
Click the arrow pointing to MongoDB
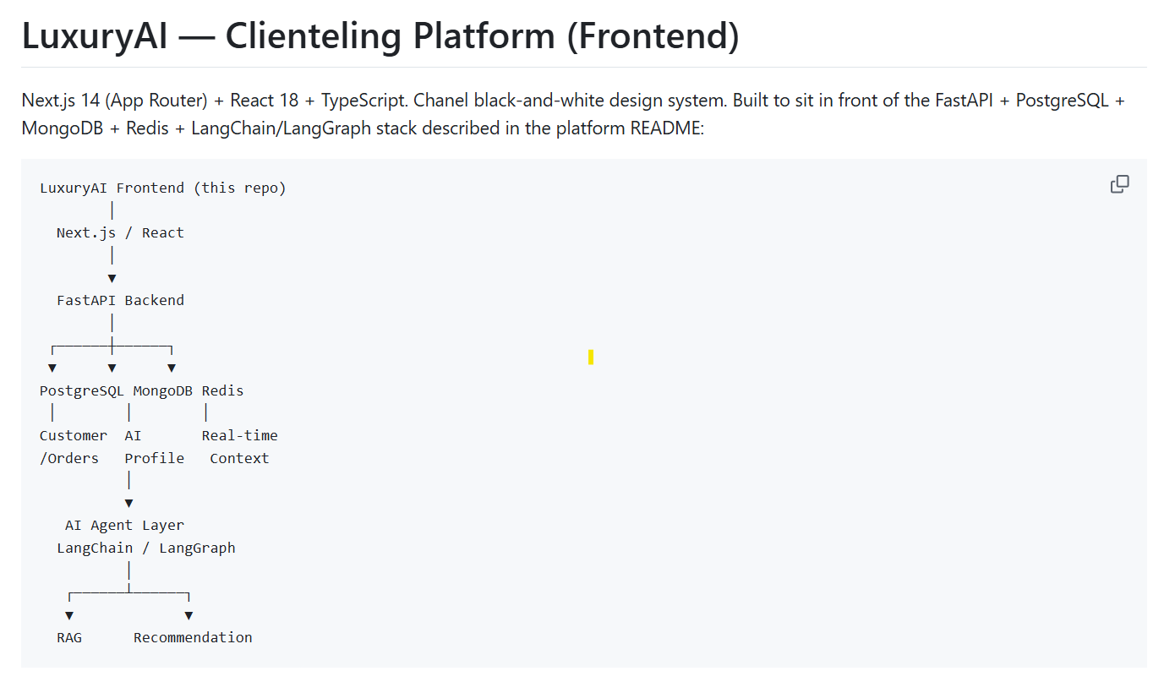[x=112, y=368]
